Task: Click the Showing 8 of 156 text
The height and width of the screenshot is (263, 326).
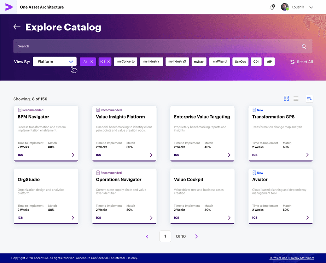Action: (x=30, y=99)
